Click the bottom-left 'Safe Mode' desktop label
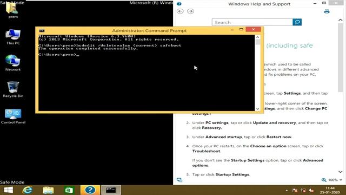 click(12, 182)
